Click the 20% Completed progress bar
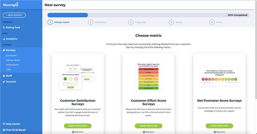 [x=148, y=15]
